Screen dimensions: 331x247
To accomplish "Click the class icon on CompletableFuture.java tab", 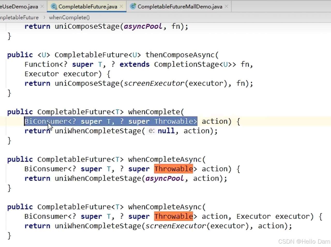I will click(x=54, y=6).
